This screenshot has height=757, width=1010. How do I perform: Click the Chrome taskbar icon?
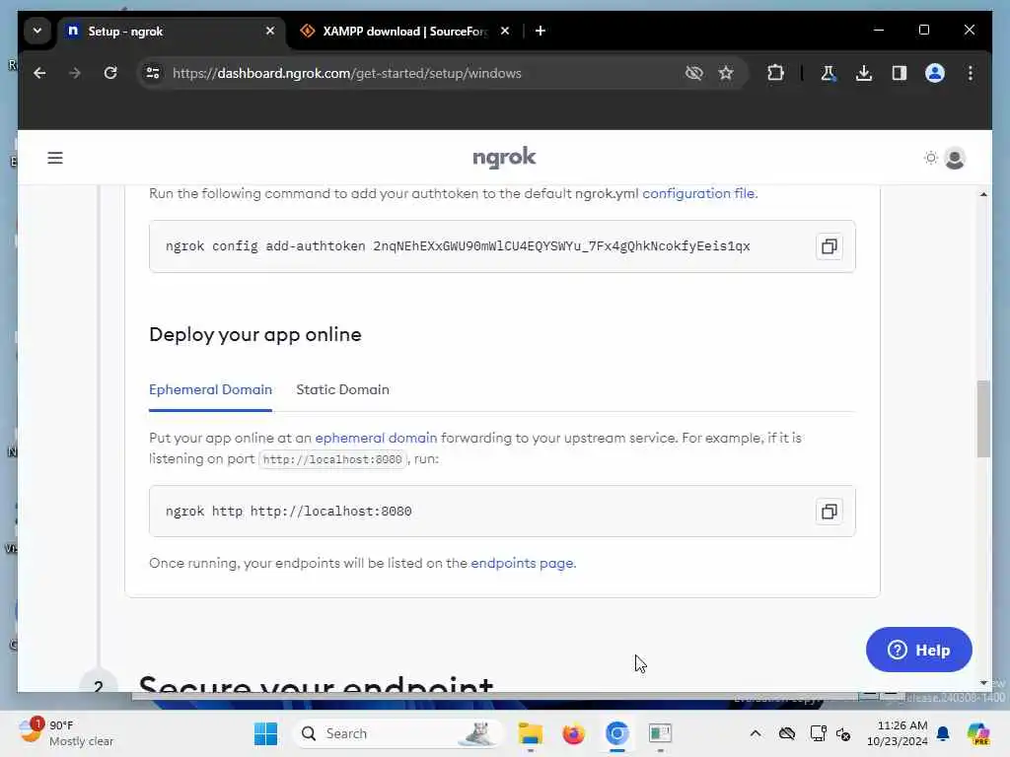pos(616,733)
